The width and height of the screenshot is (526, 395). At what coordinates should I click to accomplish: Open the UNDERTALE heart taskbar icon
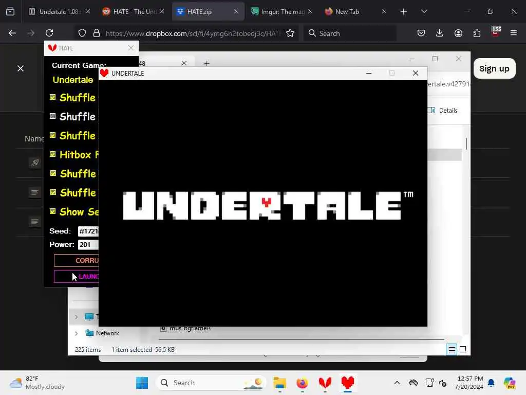point(348,383)
